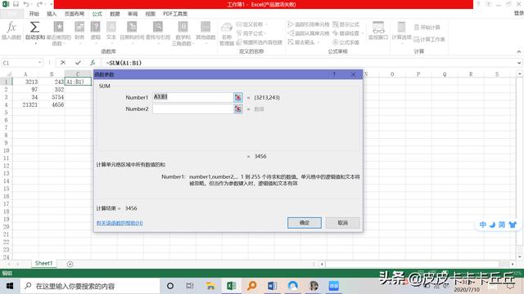Collapse the ribbon with the chevron arrow
524x294 pixels.
518,51
